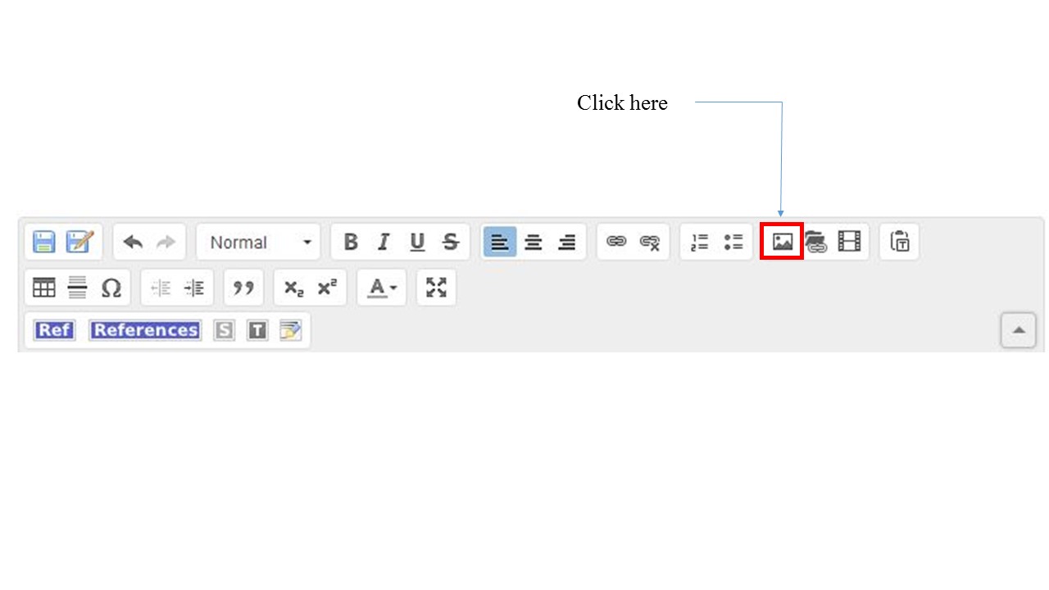Click the Ref button
This screenshot has width=1049, height=590.
click(x=54, y=330)
